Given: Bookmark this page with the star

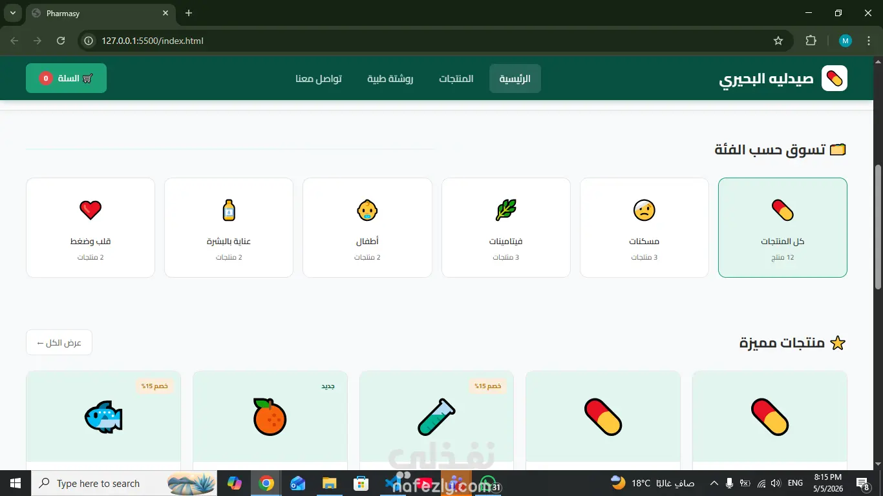Looking at the screenshot, I should (x=778, y=41).
